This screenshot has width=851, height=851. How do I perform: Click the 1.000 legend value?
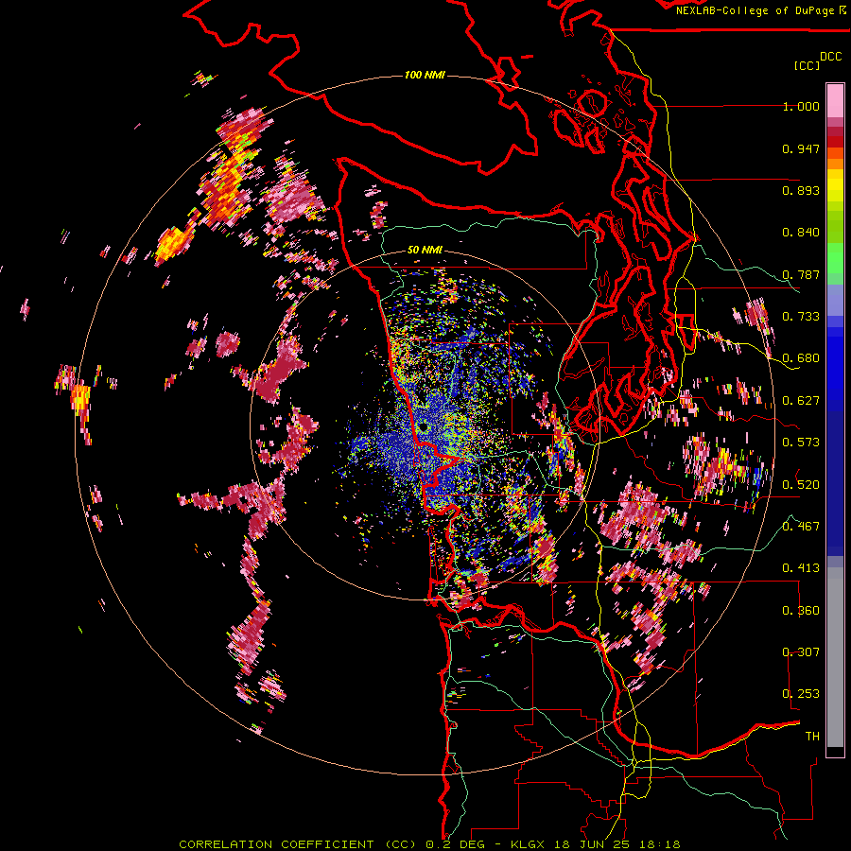pyautogui.click(x=801, y=106)
